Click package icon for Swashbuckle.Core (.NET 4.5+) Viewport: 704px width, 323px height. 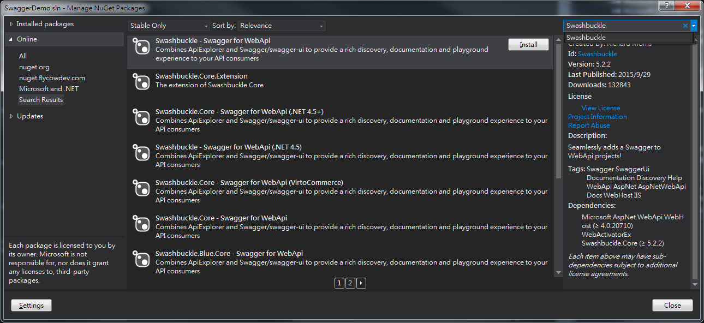click(x=141, y=118)
